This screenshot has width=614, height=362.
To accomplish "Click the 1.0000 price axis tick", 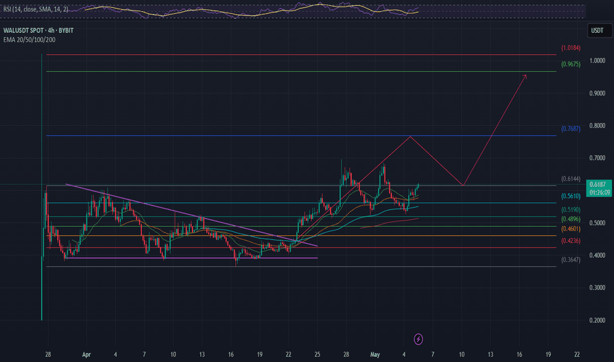I will point(597,61).
